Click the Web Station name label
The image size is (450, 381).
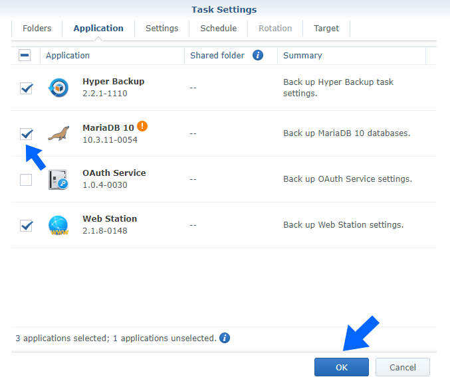click(110, 219)
